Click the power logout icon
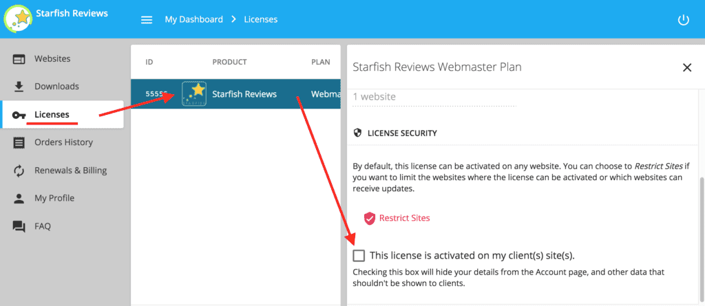This screenshot has height=306, width=705. 683,20
